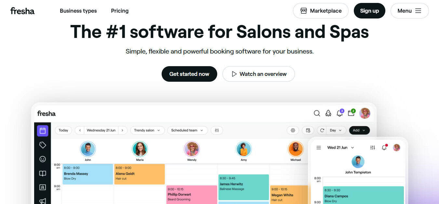Open the profile avatar in the desktop app header
Viewport: 439px width, 204px height.
pyautogui.click(x=365, y=113)
